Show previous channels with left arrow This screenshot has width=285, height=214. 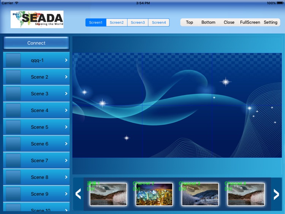(x=78, y=194)
